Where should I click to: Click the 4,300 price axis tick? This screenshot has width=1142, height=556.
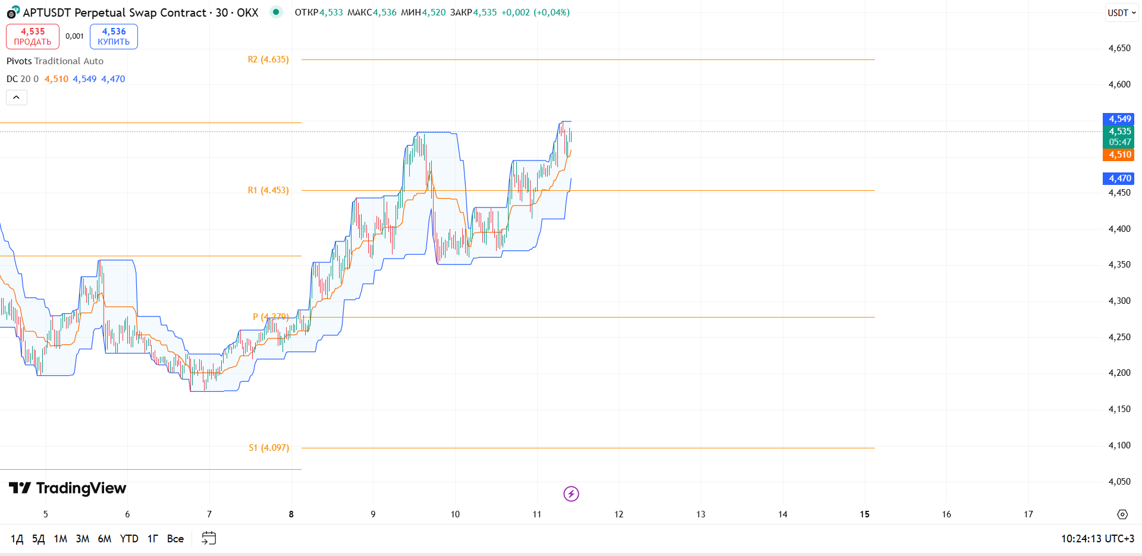tap(1119, 301)
